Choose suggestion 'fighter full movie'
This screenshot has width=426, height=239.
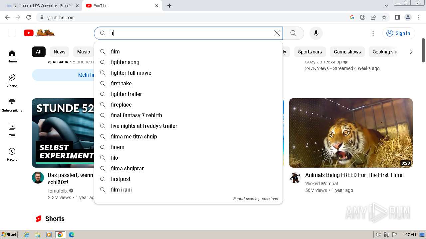point(188,73)
